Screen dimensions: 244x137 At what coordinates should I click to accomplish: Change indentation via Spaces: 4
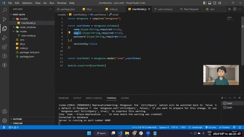[x=164, y=127]
